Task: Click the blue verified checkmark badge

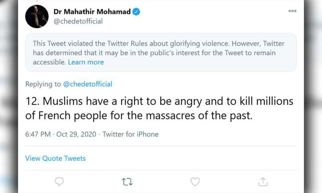Action: coord(137,12)
